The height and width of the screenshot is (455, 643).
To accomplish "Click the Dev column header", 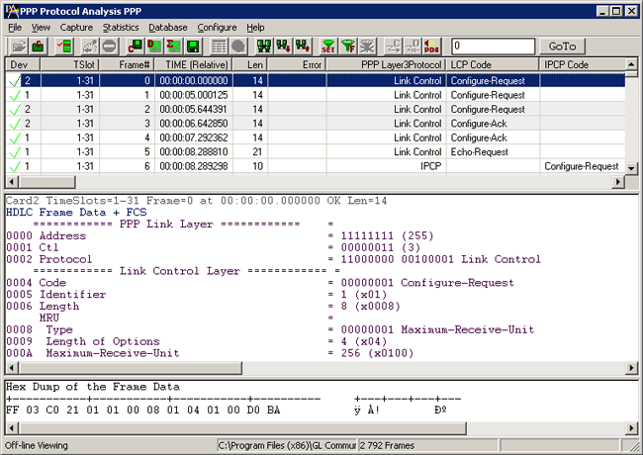I will (x=23, y=64).
